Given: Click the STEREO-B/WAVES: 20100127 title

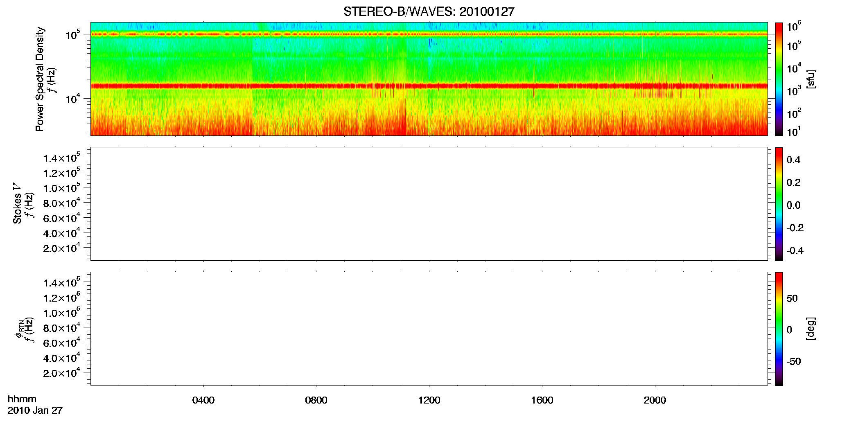Looking at the screenshot, I should point(429,12).
